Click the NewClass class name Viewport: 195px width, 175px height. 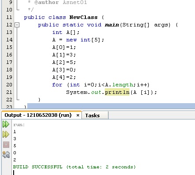click(83, 17)
